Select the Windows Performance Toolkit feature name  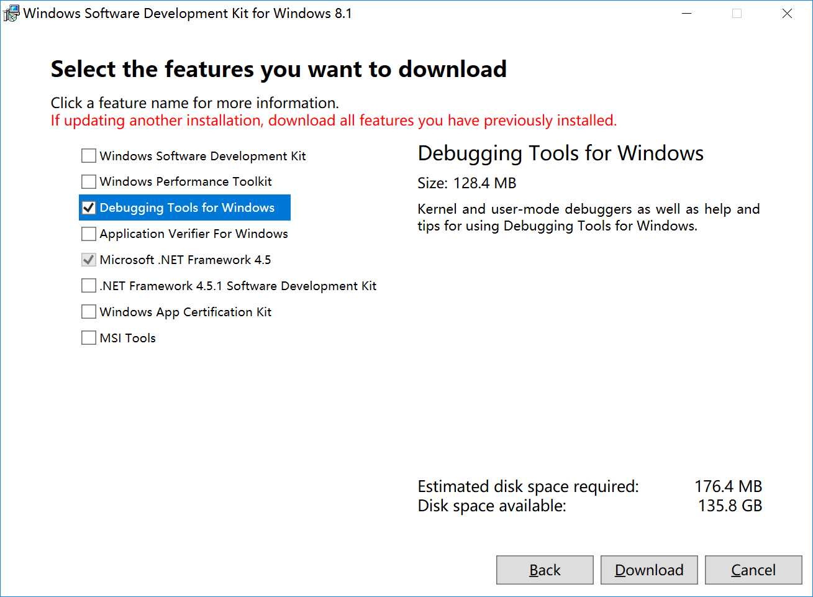click(x=186, y=181)
